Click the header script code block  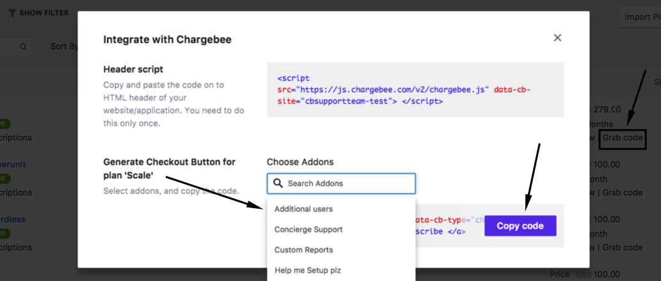coord(415,89)
